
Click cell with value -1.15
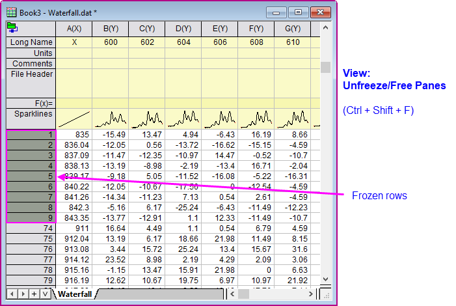point(111,270)
